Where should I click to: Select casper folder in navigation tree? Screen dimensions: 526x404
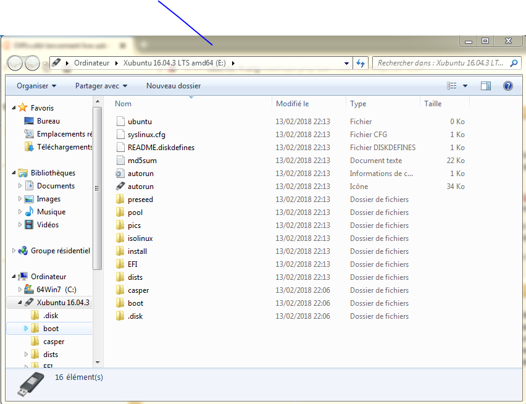[x=54, y=342]
